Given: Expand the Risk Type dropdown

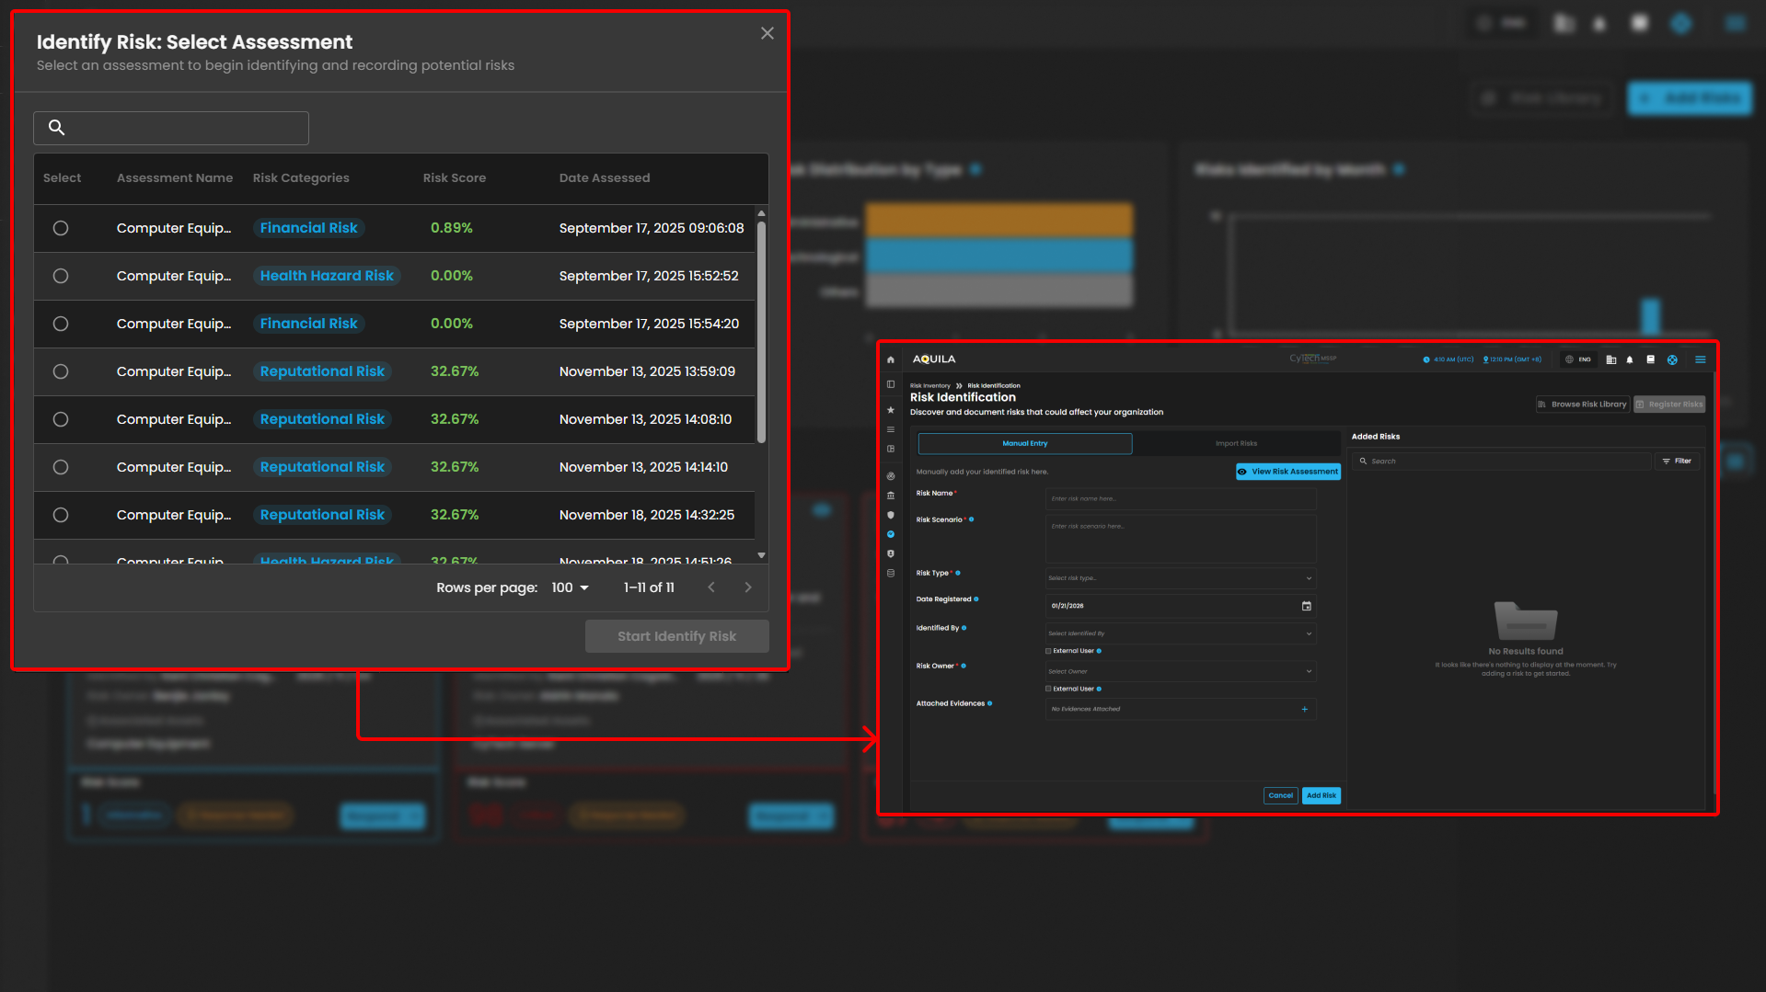Looking at the screenshot, I should pyautogui.click(x=1181, y=578).
